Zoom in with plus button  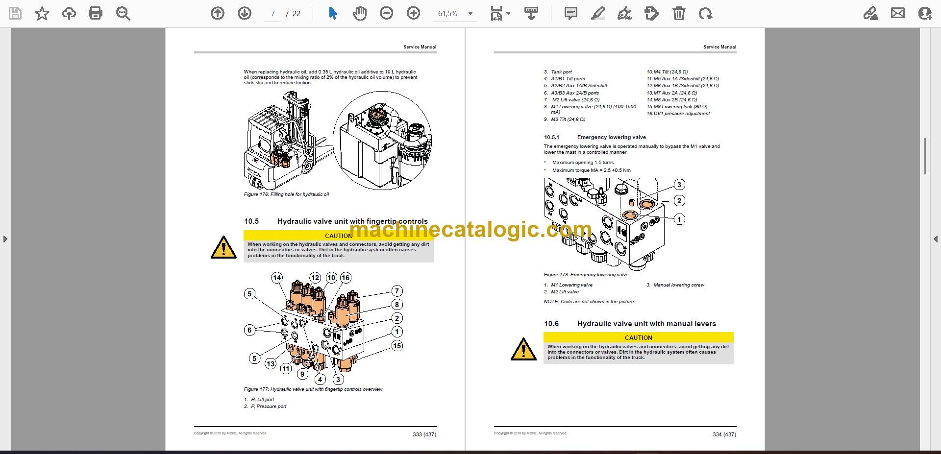point(414,13)
